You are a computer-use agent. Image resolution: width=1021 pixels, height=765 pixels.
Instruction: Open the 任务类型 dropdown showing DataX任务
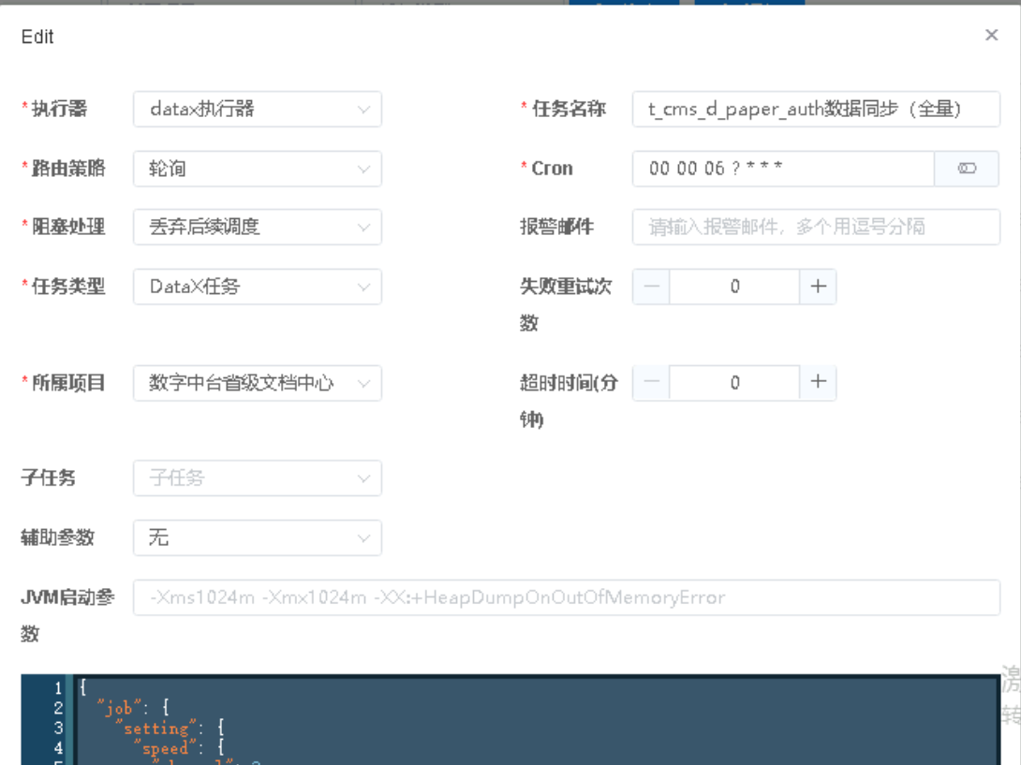coord(258,287)
